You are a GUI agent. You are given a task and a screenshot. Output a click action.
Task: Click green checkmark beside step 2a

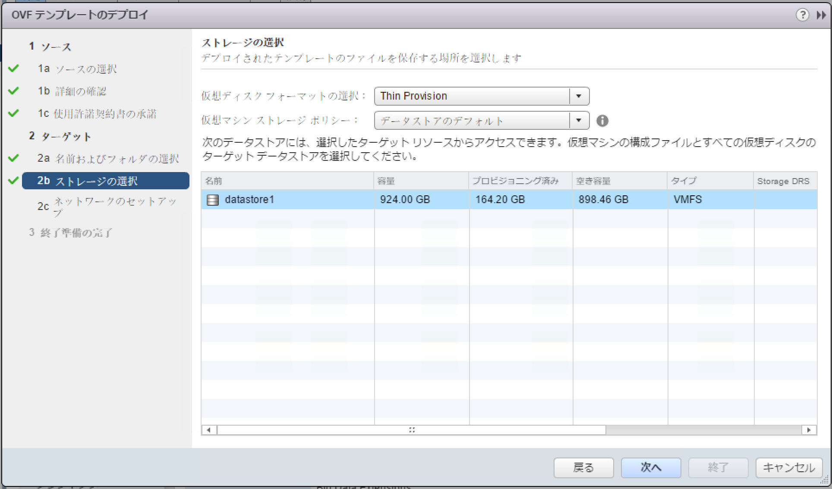tap(13, 158)
